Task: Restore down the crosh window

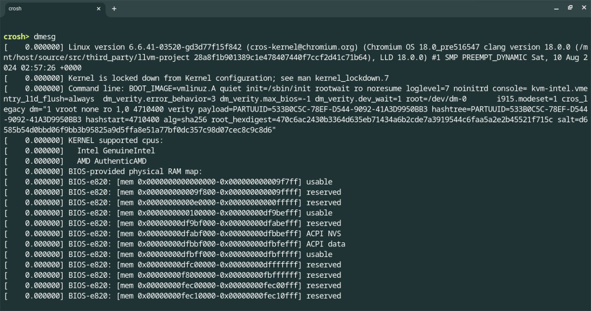Action: (570, 8)
